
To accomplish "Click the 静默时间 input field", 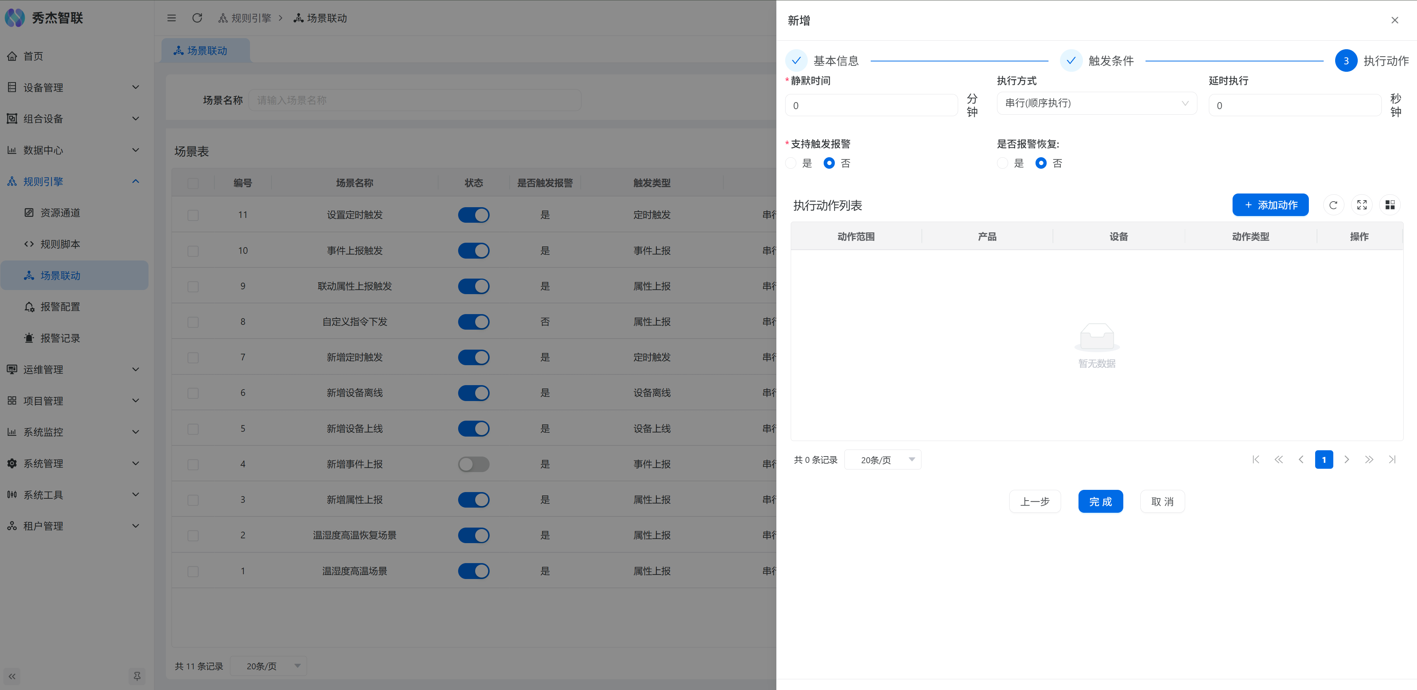I will tap(871, 105).
